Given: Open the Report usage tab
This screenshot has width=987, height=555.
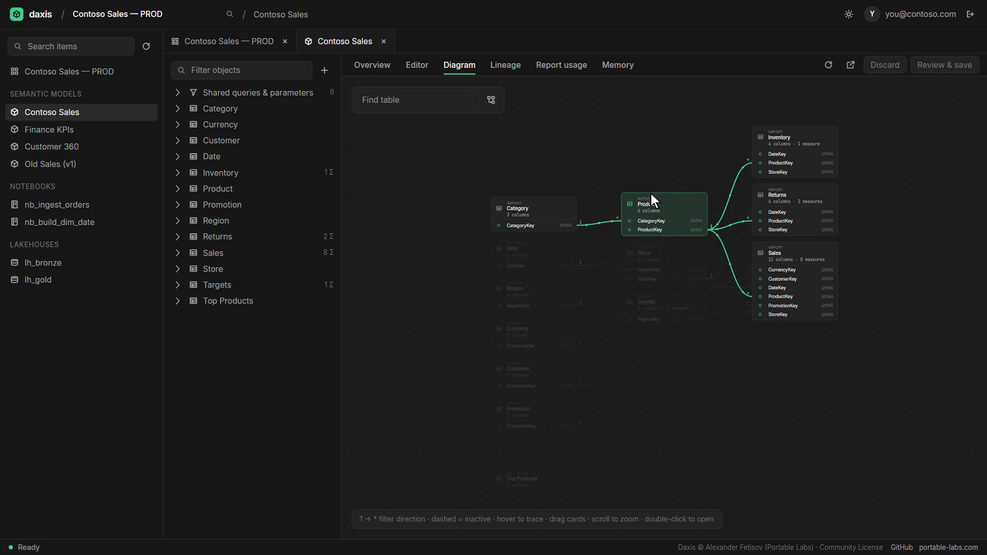Looking at the screenshot, I should click(561, 65).
